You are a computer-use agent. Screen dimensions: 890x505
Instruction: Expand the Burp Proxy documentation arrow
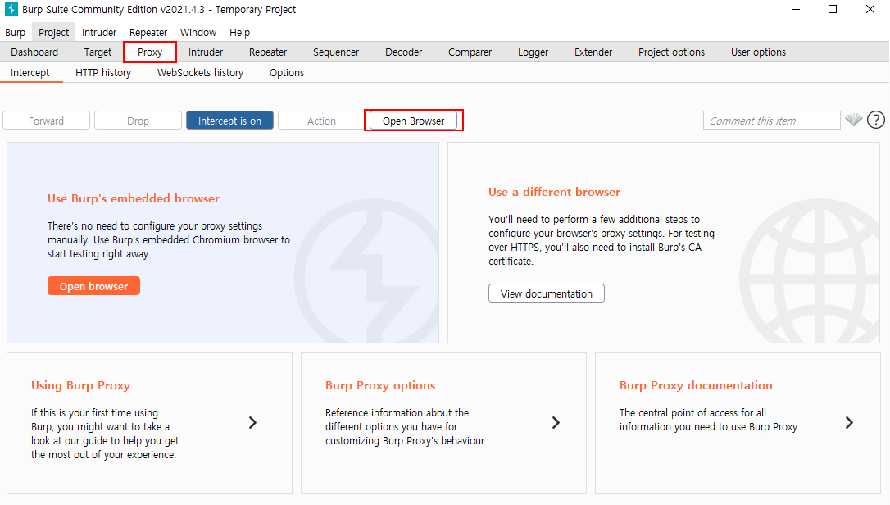pos(849,423)
